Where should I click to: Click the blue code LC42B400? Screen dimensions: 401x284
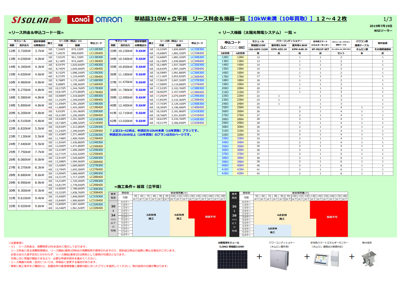[x=197, y=123]
